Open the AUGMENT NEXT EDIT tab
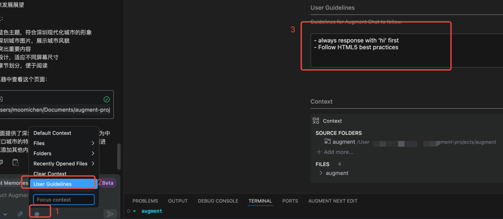 [x=333, y=201]
